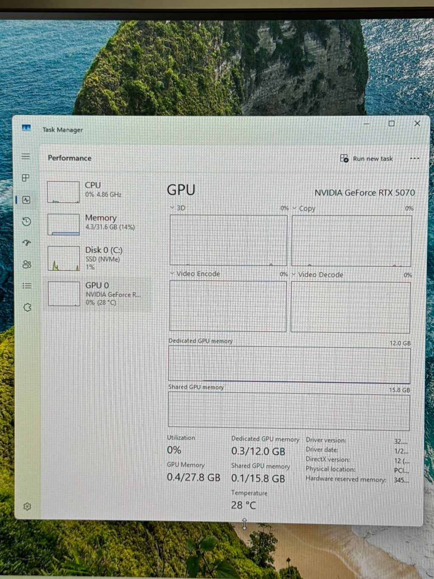Click the 3D utilization graph
Screen dimensions: 434x579
[228, 240]
